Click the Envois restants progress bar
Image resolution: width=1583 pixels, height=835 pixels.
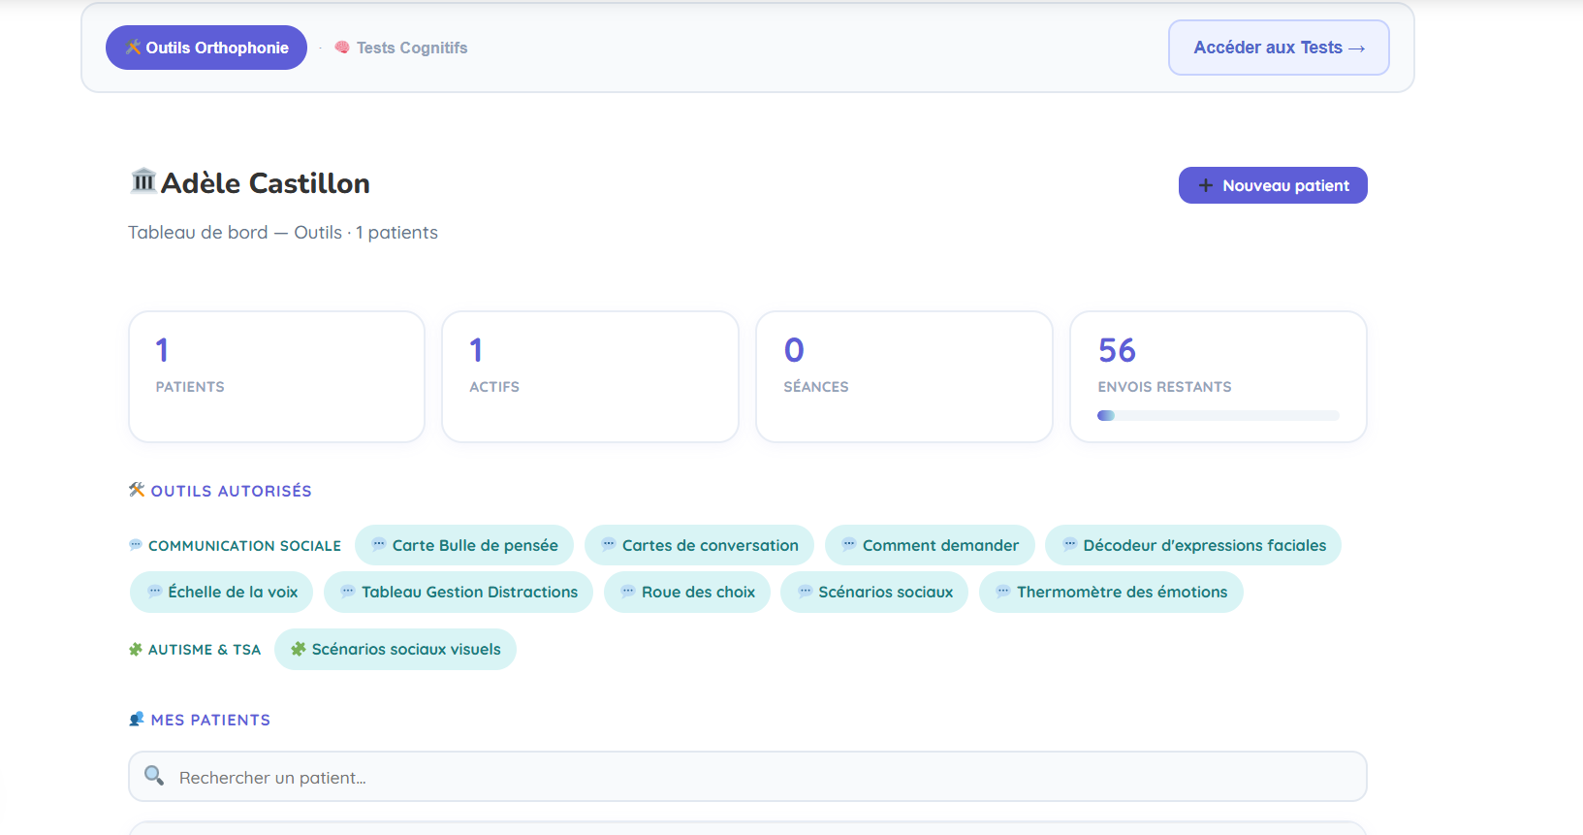pos(1219,416)
